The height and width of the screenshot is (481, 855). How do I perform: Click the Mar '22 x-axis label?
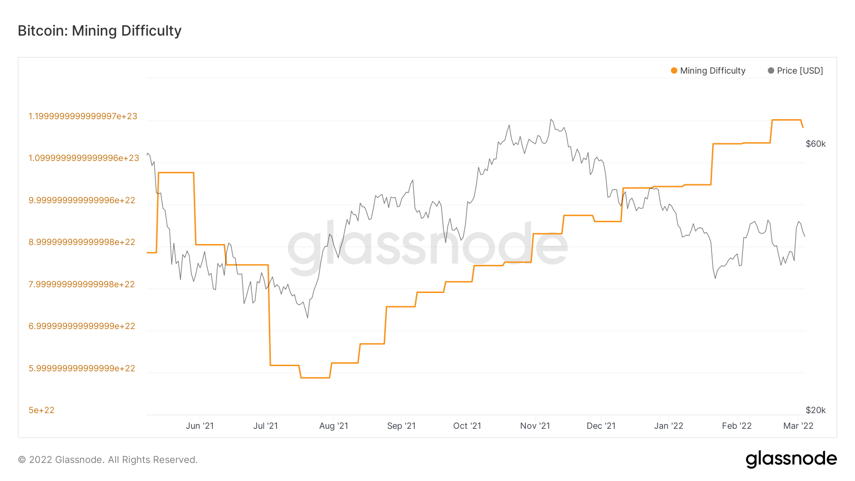(798, 426)
